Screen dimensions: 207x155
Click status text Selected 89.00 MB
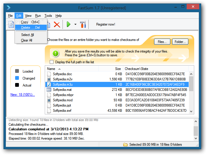point(156,145)
